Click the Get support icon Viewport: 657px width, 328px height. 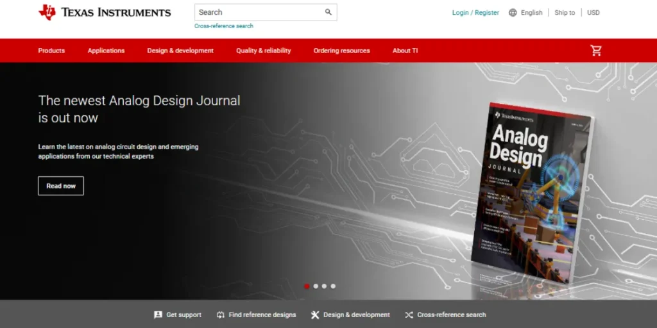coord(158,315)
